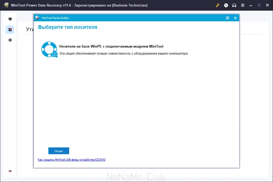
Task: Open settings via sidebar gear icon
Action: point(10,40)
